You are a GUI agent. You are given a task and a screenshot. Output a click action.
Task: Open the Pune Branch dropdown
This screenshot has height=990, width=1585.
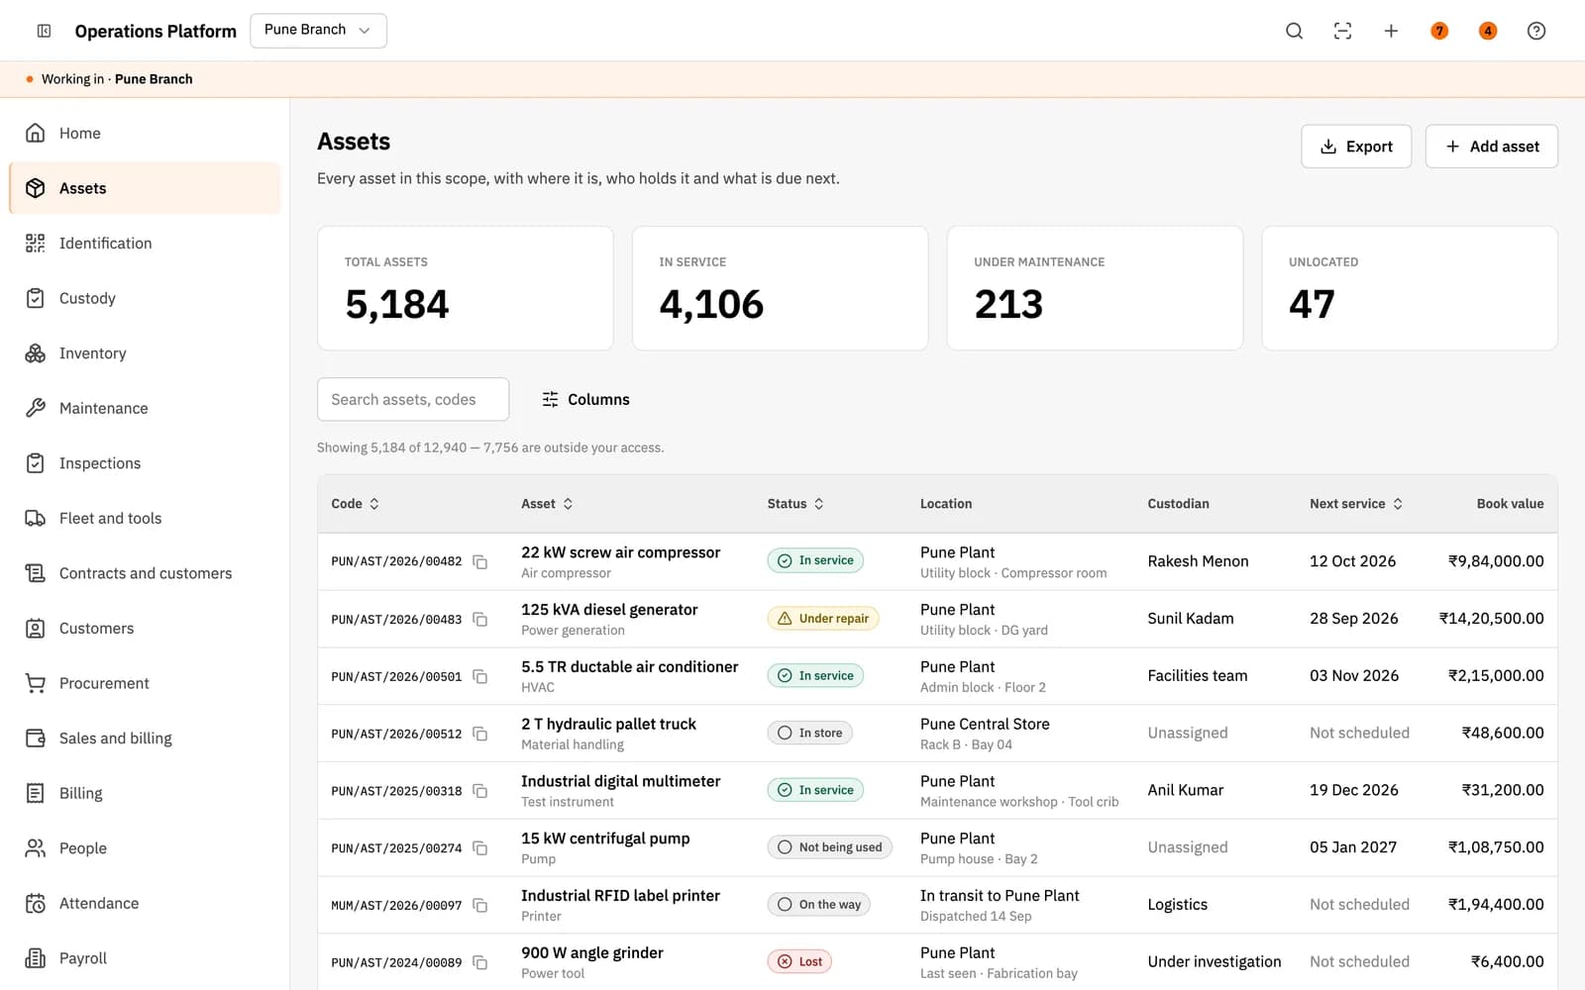[318, 30]
